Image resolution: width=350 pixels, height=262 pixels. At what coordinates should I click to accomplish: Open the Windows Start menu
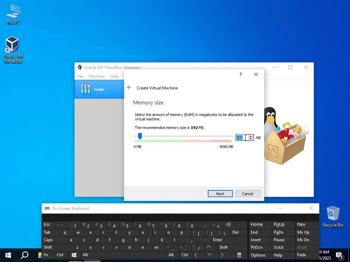8,255
